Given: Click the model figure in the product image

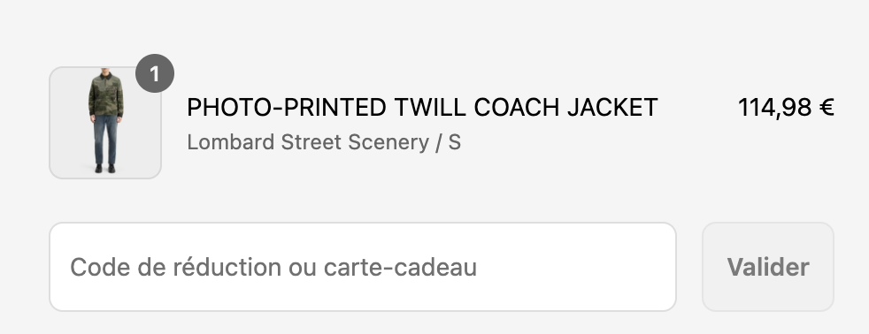Looking at the screenshot, I should click(x=105, y=122).
